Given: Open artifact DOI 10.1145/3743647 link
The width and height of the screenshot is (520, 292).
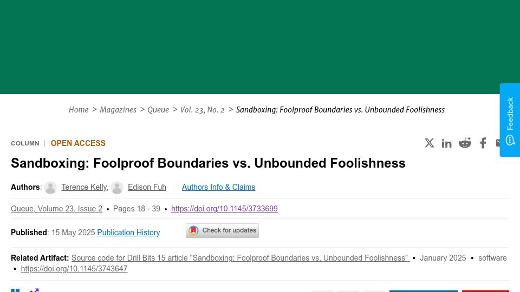Looking at the screenshot, I should point(74,269).
